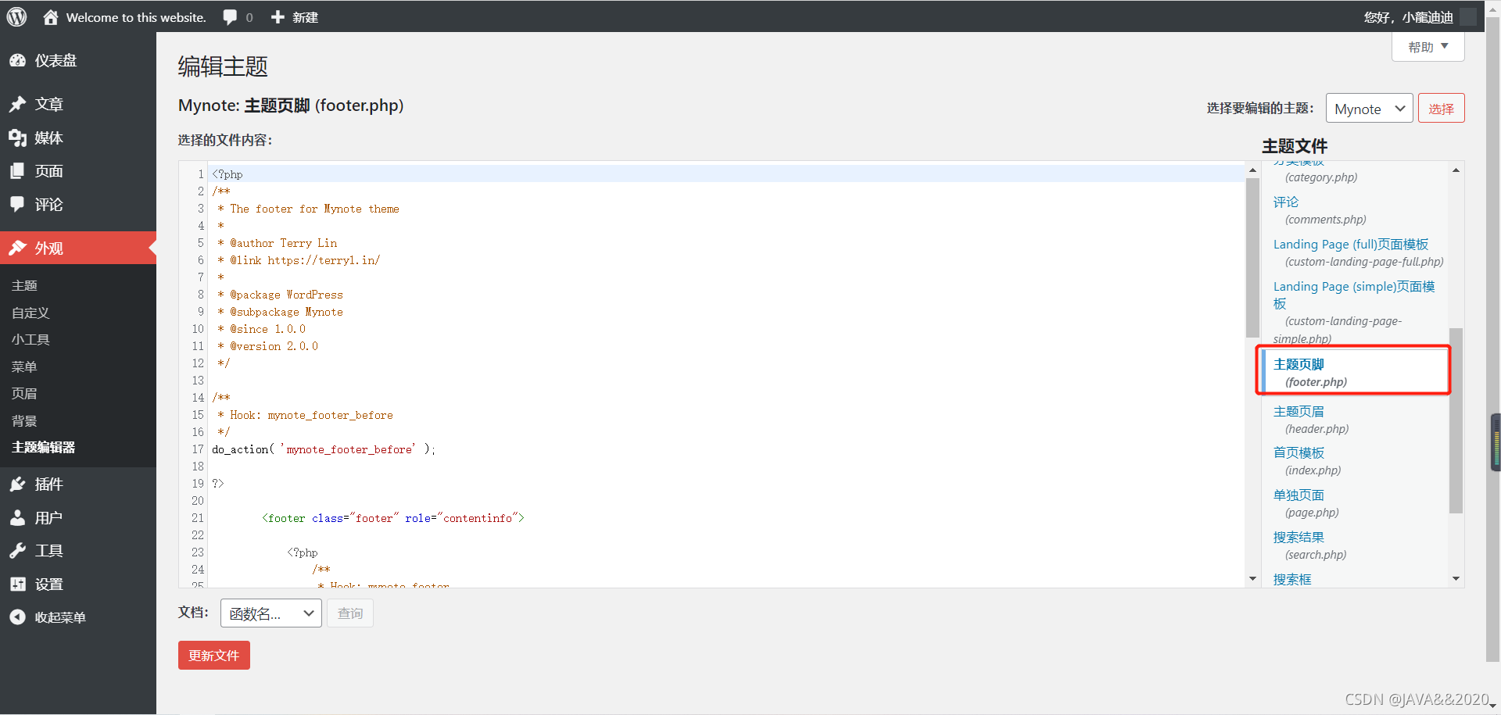Viewport: 1501px width, 715px height.
Task: Click 'Welcome to this website.' site link
Action: point(136,17)
